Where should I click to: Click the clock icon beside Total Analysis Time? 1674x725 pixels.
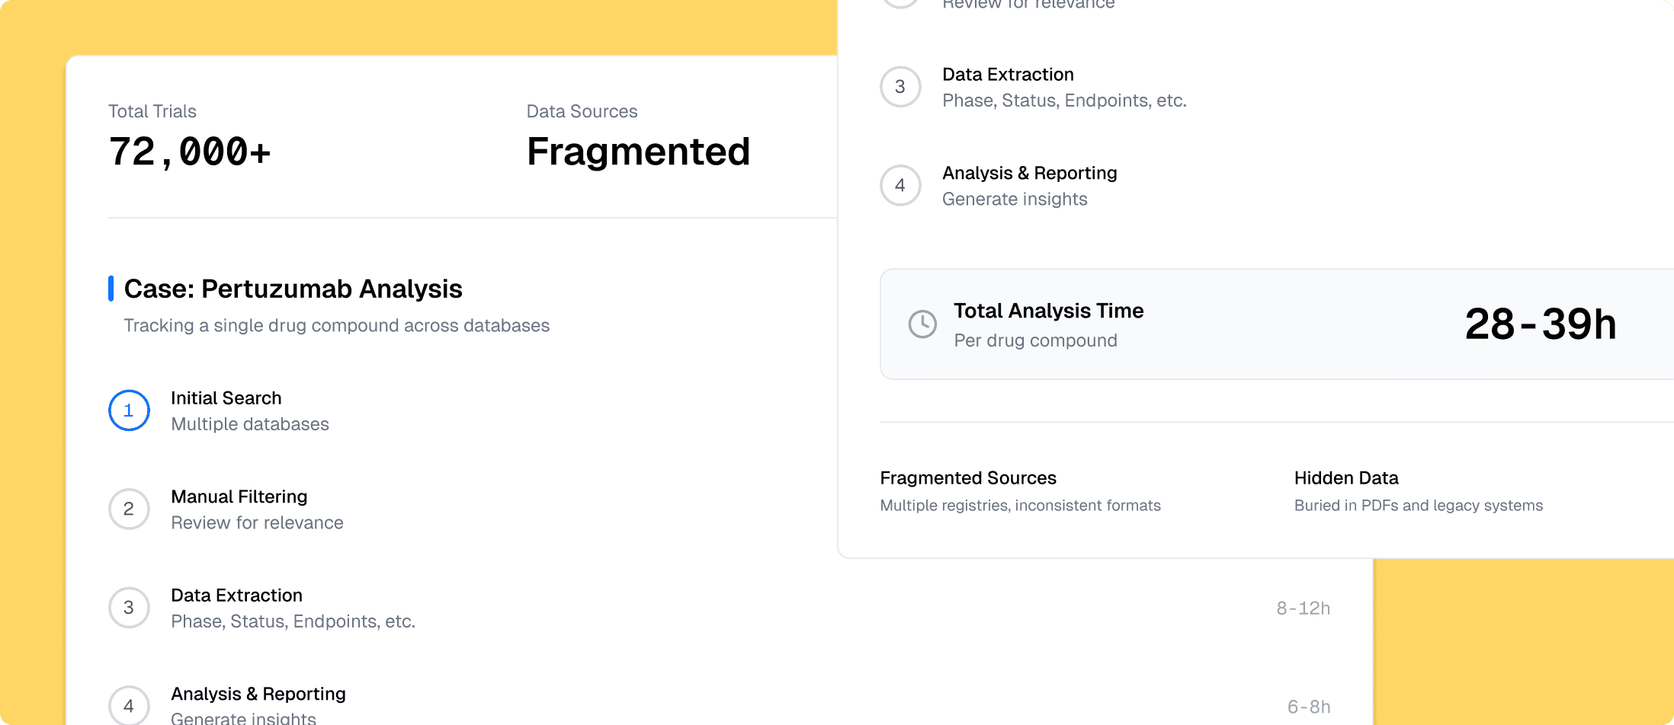point(922,324)
